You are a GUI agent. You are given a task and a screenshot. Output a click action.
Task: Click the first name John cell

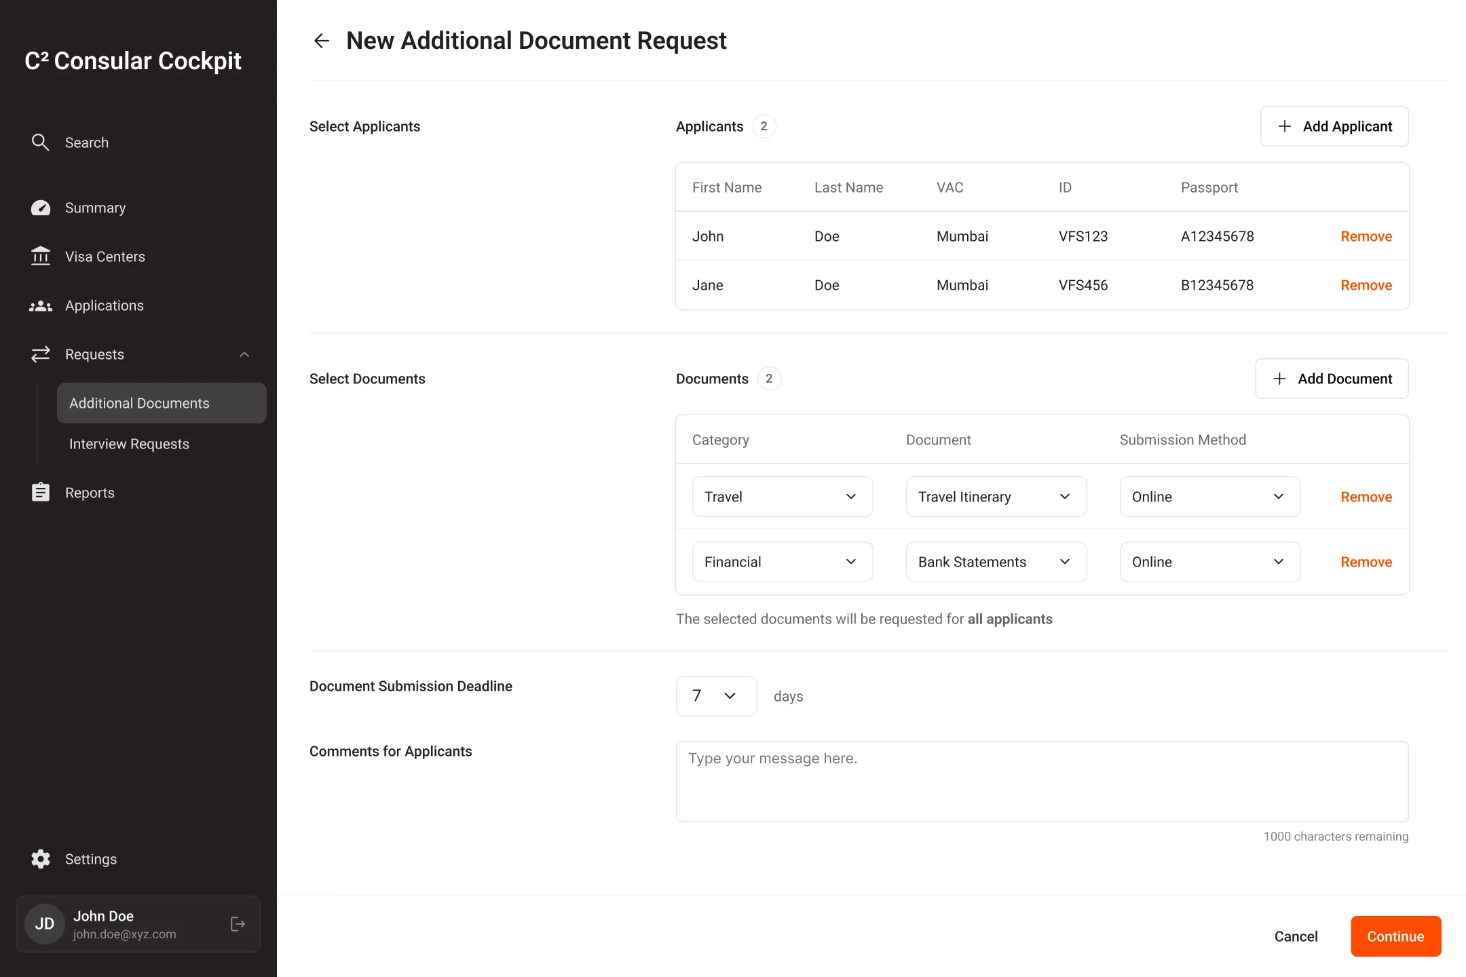click(708, 236)
